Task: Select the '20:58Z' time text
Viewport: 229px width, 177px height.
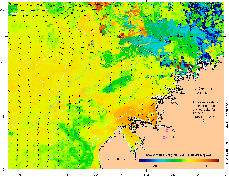Action: point(202,93)
